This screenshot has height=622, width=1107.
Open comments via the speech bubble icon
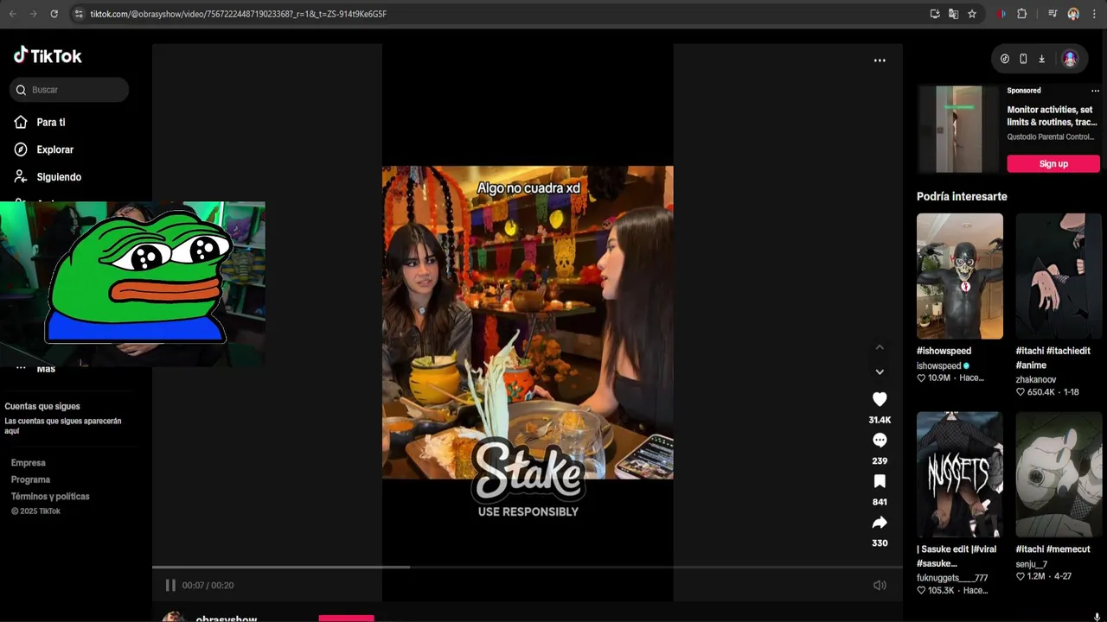coord(880,441)
